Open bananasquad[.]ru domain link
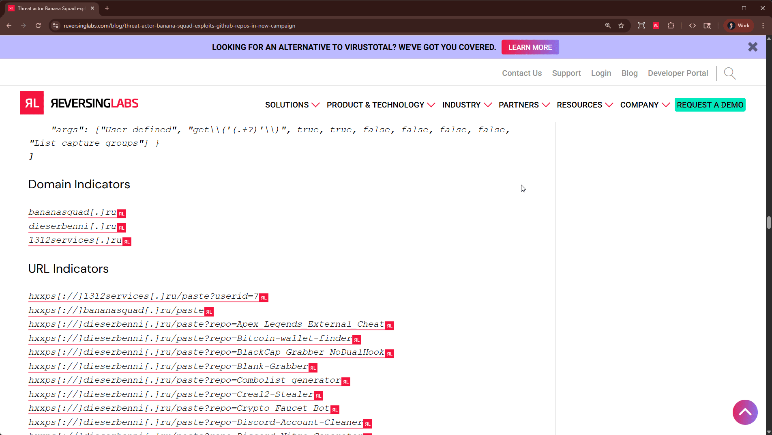The height and width of the screenshot is (435, 772). pyautogui.click(x=72, y=212)
